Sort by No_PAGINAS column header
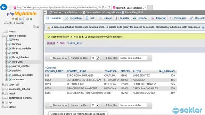 (x=167, y=71)
